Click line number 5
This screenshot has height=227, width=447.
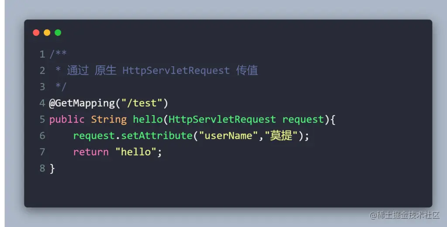point(42,120)
